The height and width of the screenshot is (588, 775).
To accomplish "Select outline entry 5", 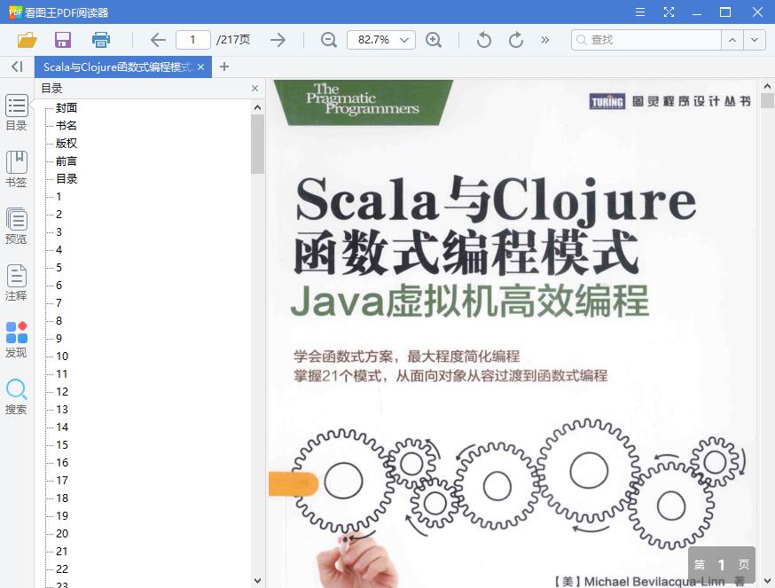I will (x=59, y=268).
